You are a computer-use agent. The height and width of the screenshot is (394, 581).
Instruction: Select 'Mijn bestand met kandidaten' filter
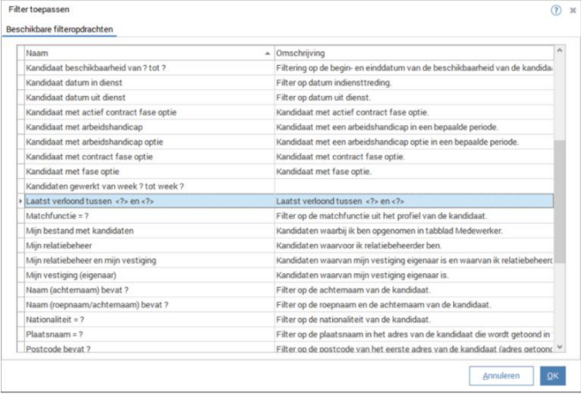coord(80,230)
